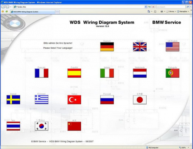The width and height of the screenshot is (193, 149).
Task: Open the Narzędzia tools dropdown
Action: (183, 12)
